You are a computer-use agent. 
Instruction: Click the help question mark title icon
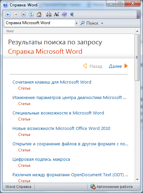tap(5, 5)
